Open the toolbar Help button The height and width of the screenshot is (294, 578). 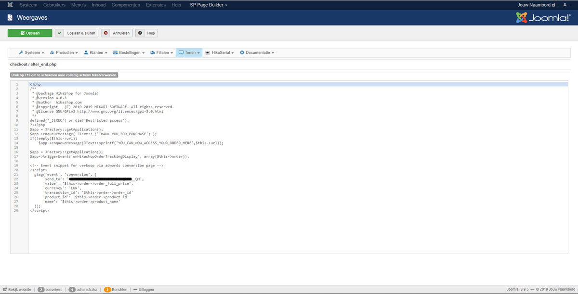(146, 33)
